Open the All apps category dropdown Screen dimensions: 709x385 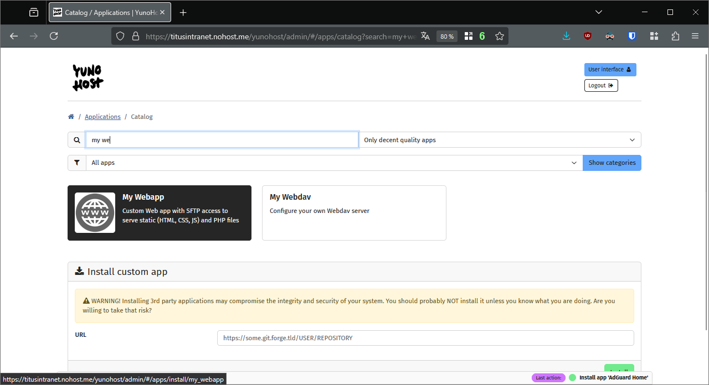point(334,163)
